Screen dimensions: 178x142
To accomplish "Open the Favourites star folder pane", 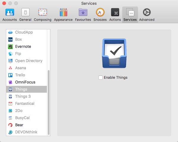I will pyautogui.click(x=83, y=15).
